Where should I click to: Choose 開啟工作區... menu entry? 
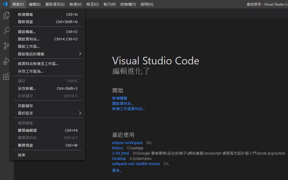(48, 47)
